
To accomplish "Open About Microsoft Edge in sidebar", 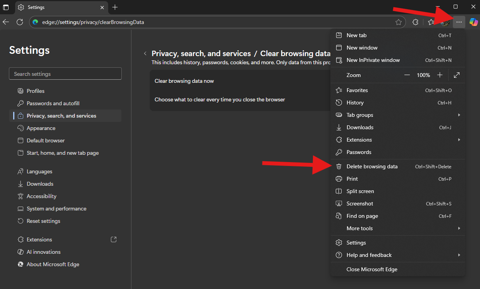I will point(65,264).
